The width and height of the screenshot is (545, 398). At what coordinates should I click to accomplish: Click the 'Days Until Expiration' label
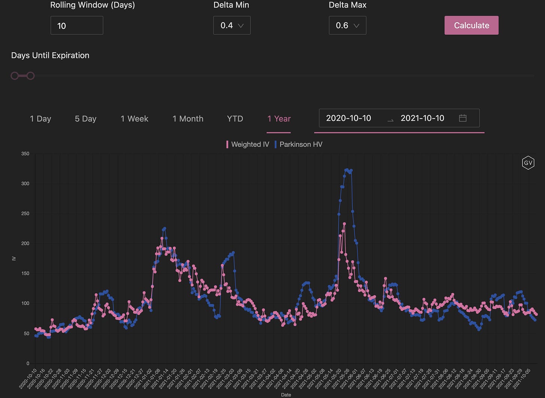coord(50,55)
